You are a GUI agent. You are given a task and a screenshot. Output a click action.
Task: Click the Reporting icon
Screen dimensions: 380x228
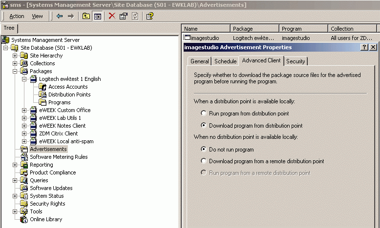(x=24, y=165)
